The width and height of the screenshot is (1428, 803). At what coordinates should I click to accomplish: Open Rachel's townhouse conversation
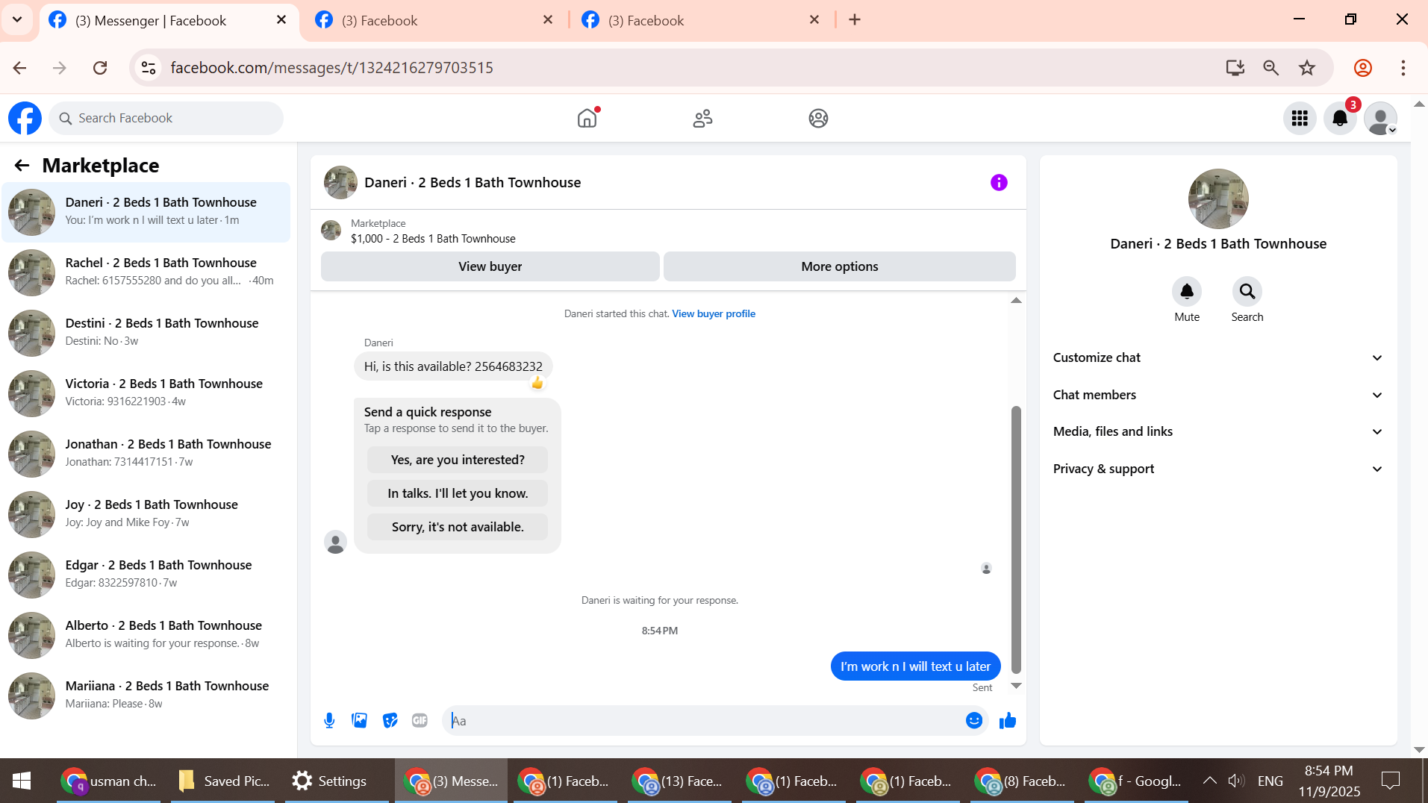click(x=146, y=272)
